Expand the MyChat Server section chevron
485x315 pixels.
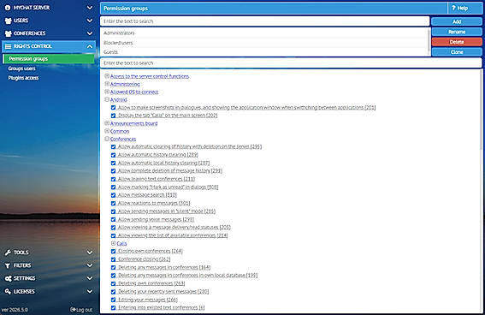(x=90, y=8)
